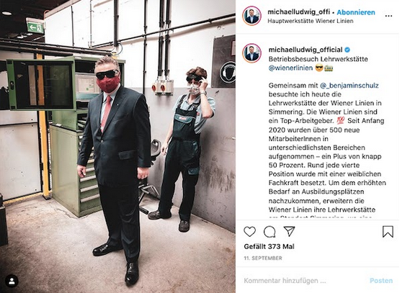
Task: Open the three-dot more options menu
Action: pos(388,16)
